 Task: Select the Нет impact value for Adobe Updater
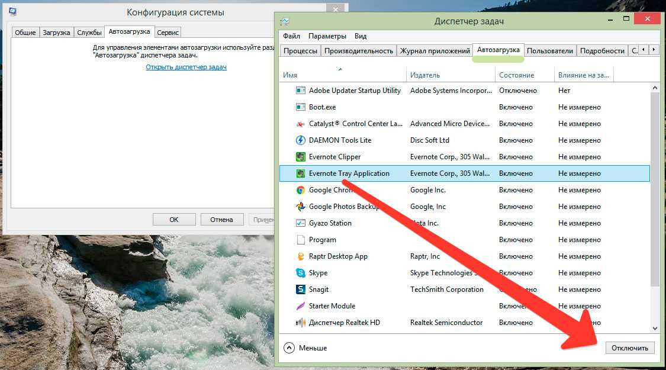click(564, 91)
